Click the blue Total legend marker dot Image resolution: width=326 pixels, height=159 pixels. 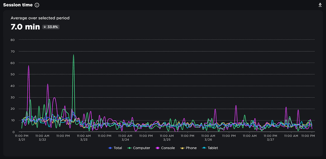(x=110, y=148)
